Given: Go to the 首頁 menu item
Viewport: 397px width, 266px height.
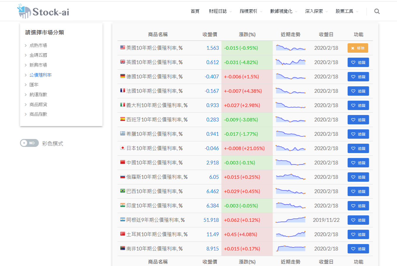Looking at the screenshot, I should (x=195, y=11).
